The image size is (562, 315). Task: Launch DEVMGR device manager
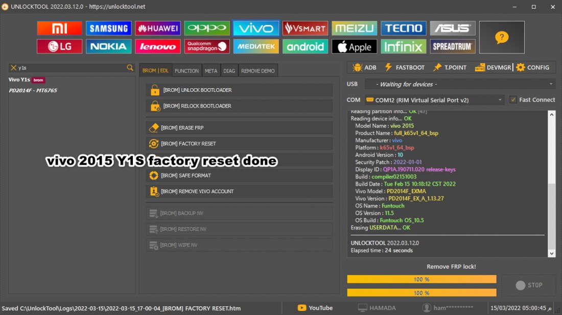493,68
